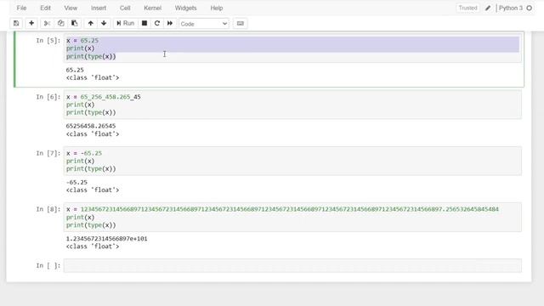
Task: Open the Edit menu
Action: tap(45, 8)
